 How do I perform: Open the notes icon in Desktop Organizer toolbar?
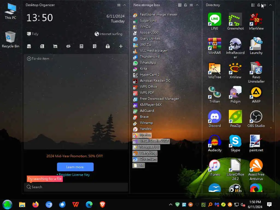pos(95,46)
